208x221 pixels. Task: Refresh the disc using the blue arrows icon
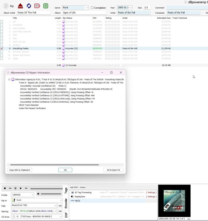29,6
